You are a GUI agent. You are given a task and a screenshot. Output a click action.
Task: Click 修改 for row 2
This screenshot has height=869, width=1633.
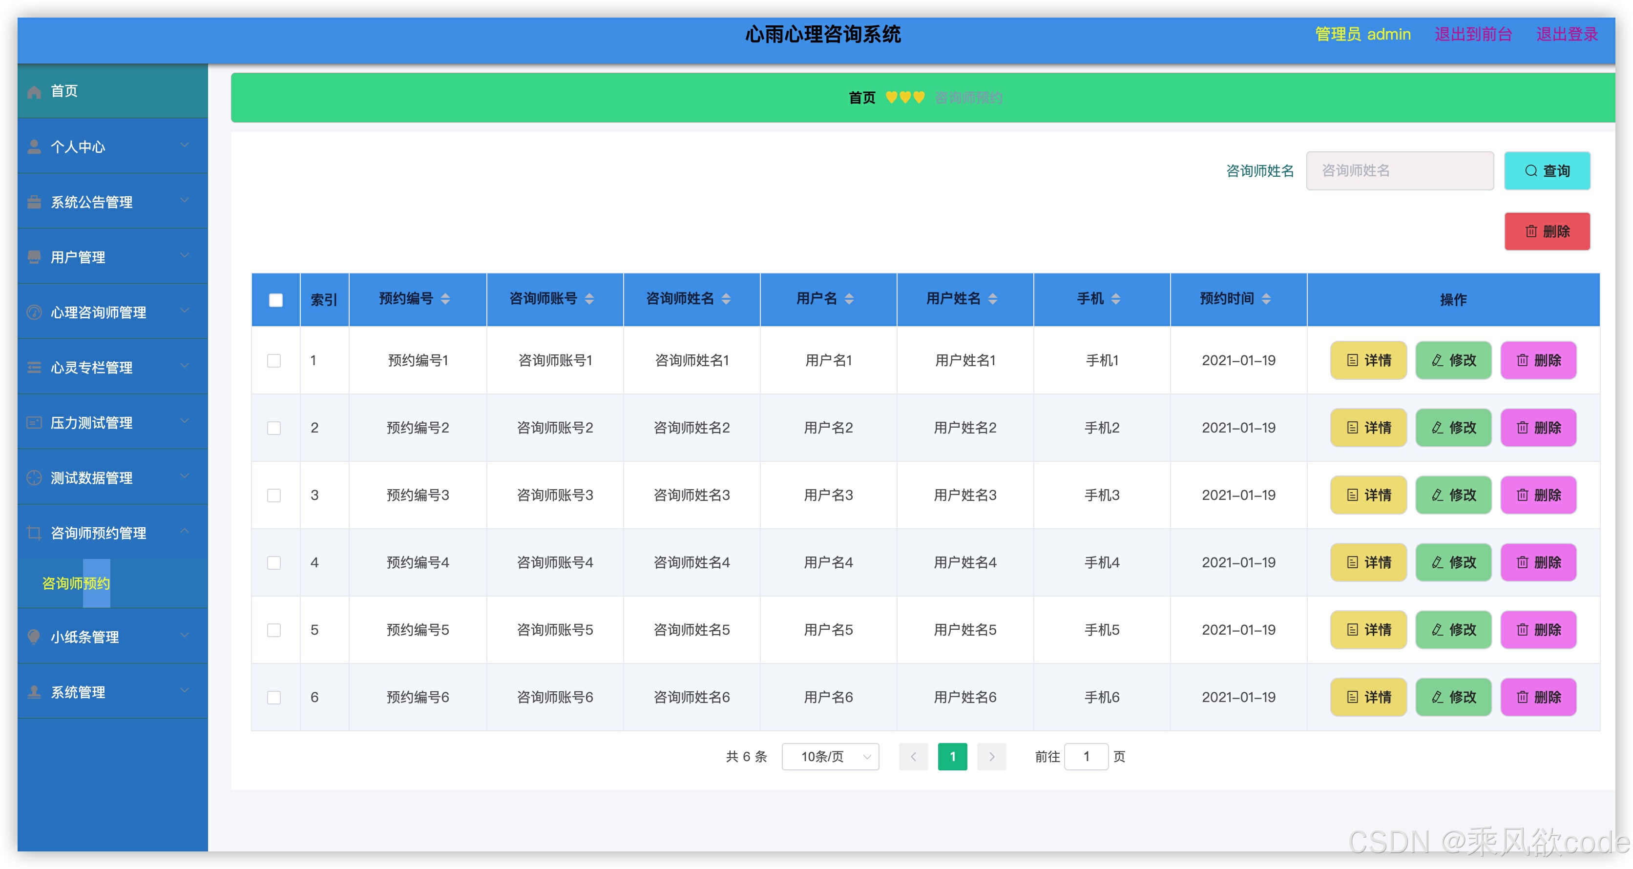tap(1454, 428)
